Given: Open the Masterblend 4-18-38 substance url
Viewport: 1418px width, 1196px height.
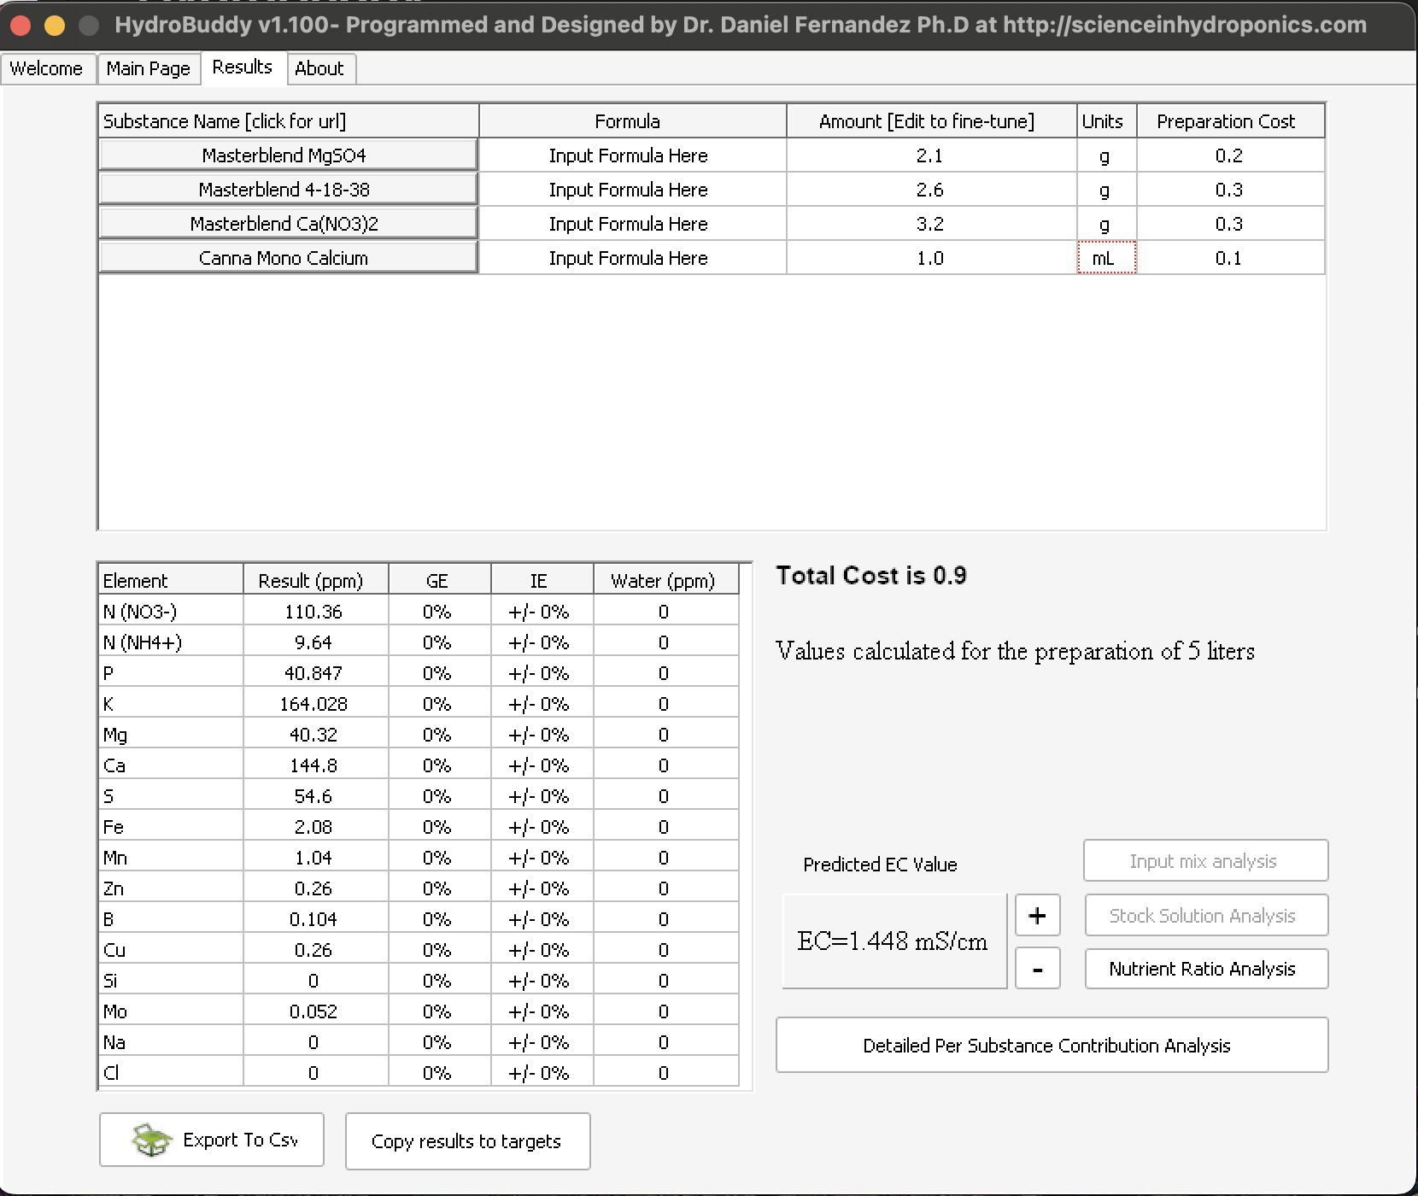Looking at the screenshot, I should point(288,190).
